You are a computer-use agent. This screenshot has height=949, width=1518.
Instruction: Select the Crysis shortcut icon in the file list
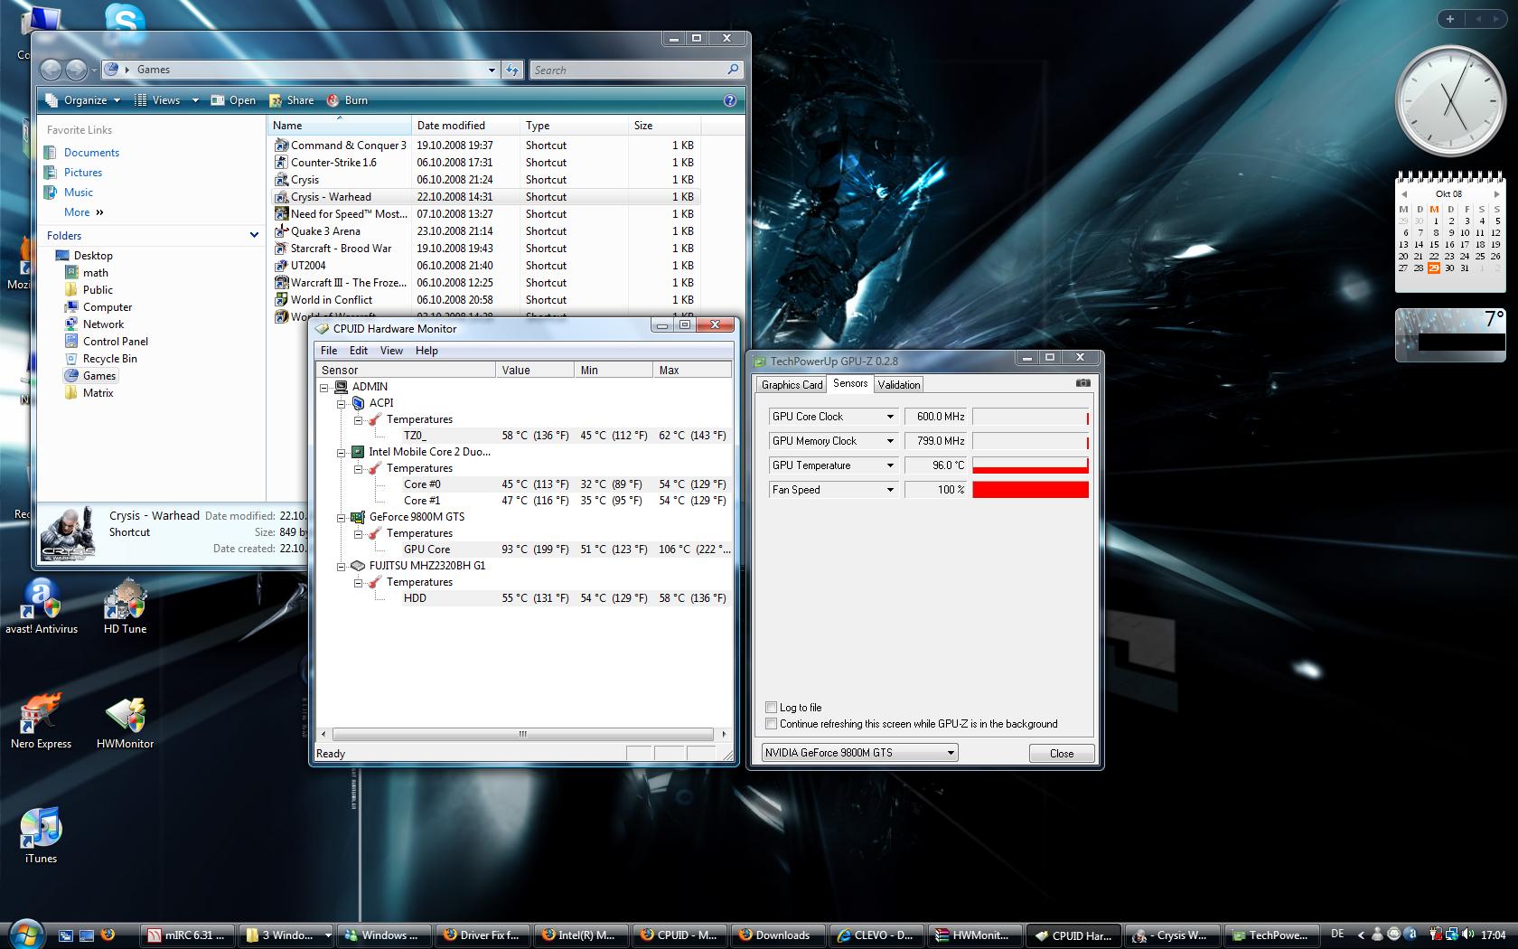[282, 180]
